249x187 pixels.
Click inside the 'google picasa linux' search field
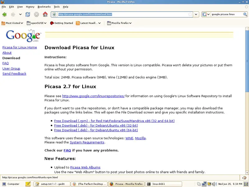click(x=227, y=14)
